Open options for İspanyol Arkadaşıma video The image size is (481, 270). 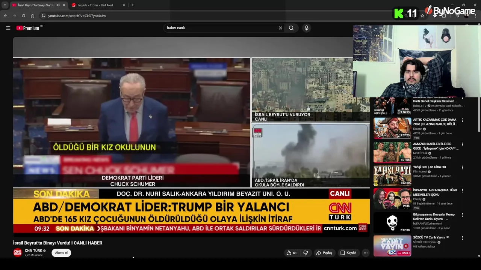tap(463, 191)
